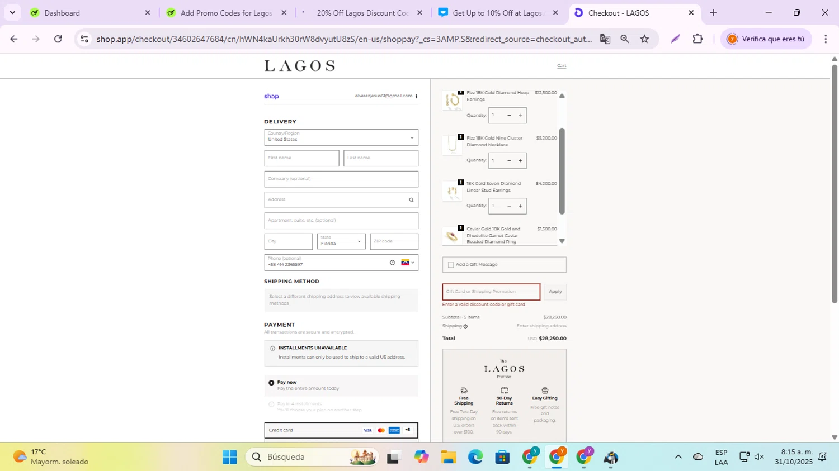The image size is (839, 471).
Task: Click the Diamond Hoop Earrings thumbnail
Action: [x=452, y=101]
